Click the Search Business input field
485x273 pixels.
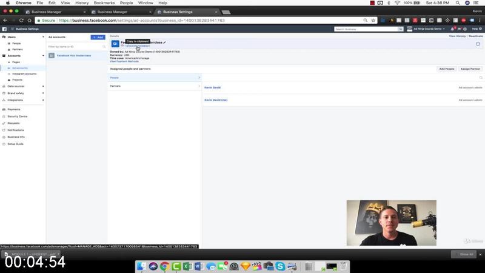tap(366, 29)
